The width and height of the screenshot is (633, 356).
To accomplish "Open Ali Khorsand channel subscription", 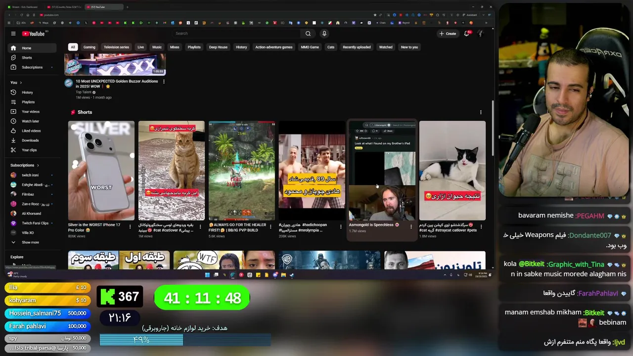I will (x=32, y=214).
